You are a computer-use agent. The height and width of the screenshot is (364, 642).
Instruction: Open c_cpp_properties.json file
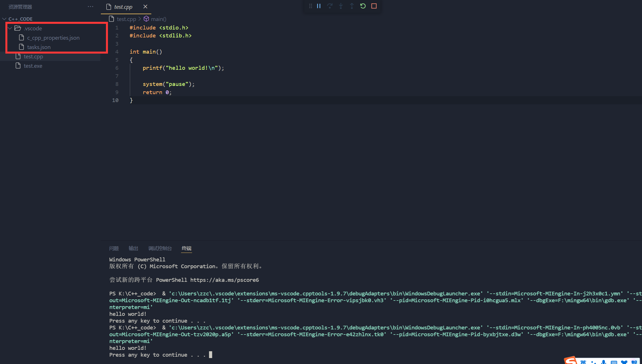coord(53,38)
